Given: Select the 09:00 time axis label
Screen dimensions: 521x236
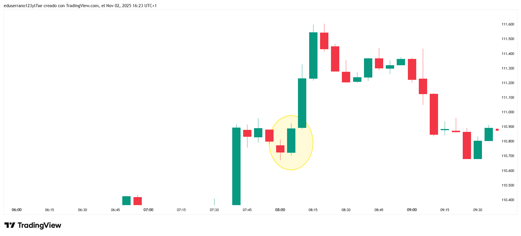Looking at the screenshot, I should tap(412, 210).
